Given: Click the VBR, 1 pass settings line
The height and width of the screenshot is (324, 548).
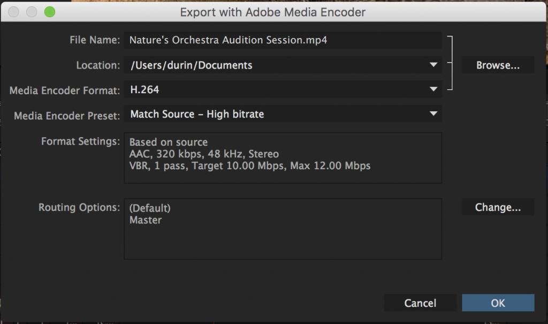Looking at the screenshot, I should 249,165.
